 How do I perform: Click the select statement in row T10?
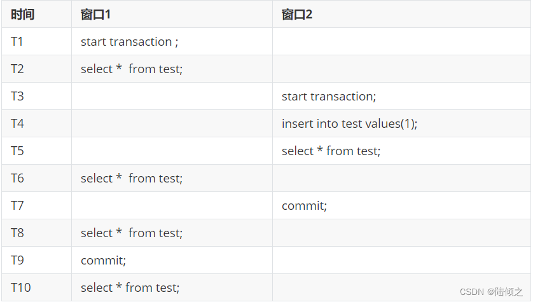[x=130, y=288]
